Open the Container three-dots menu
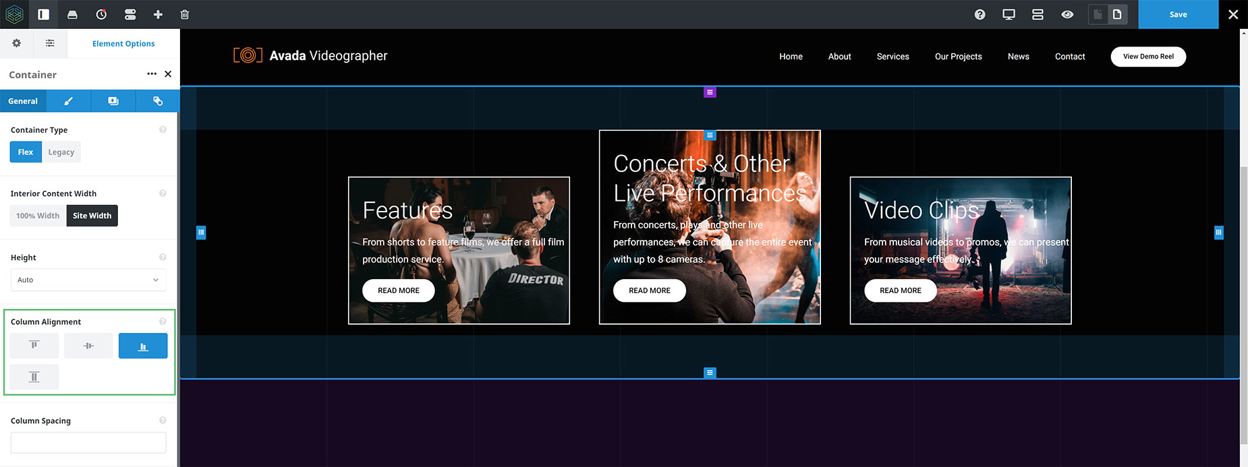This screenshot has height=467, width=1248. coord(152,74)
